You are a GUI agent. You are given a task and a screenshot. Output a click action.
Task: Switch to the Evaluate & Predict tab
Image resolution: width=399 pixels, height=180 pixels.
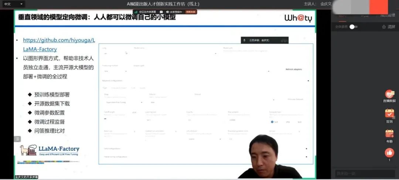[119, 88]
